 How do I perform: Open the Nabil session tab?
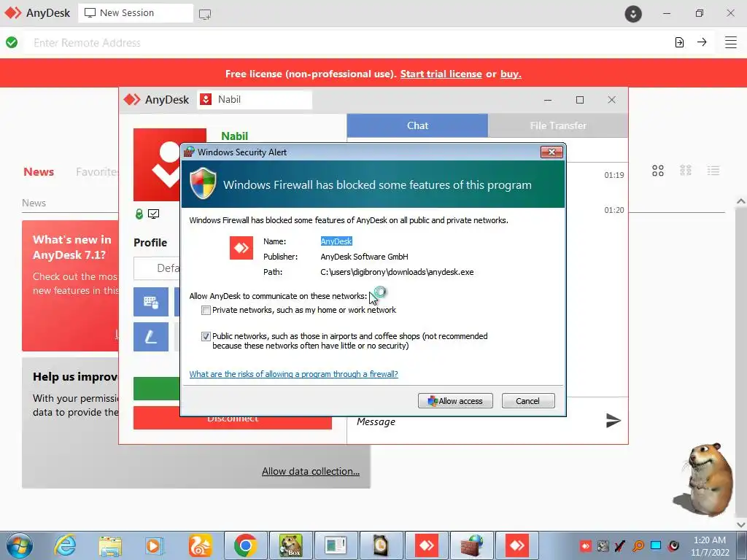255,99
